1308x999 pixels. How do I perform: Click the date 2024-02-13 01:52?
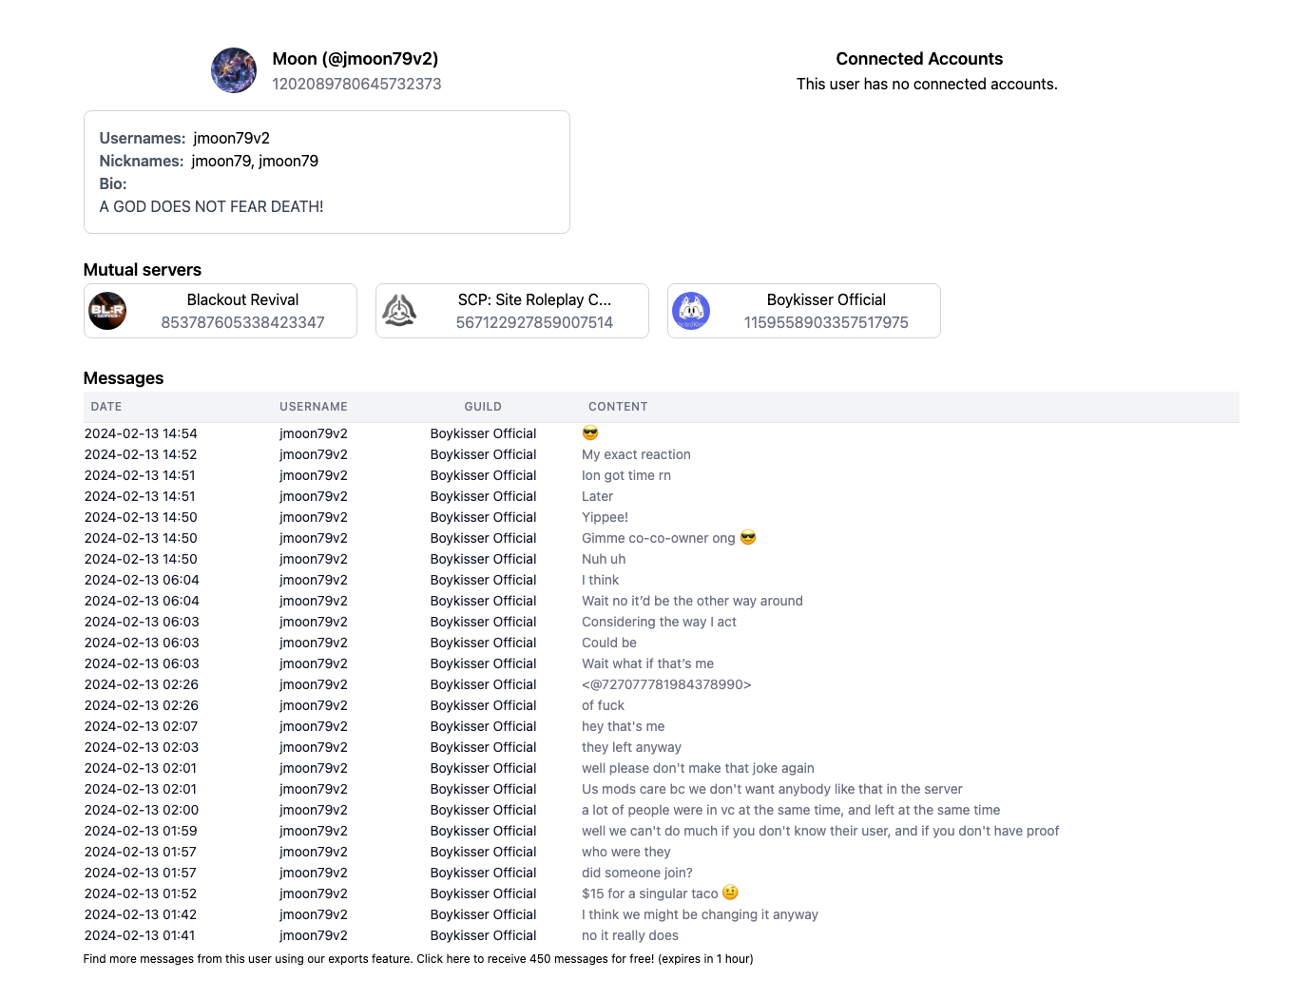[x=141, y=893]
